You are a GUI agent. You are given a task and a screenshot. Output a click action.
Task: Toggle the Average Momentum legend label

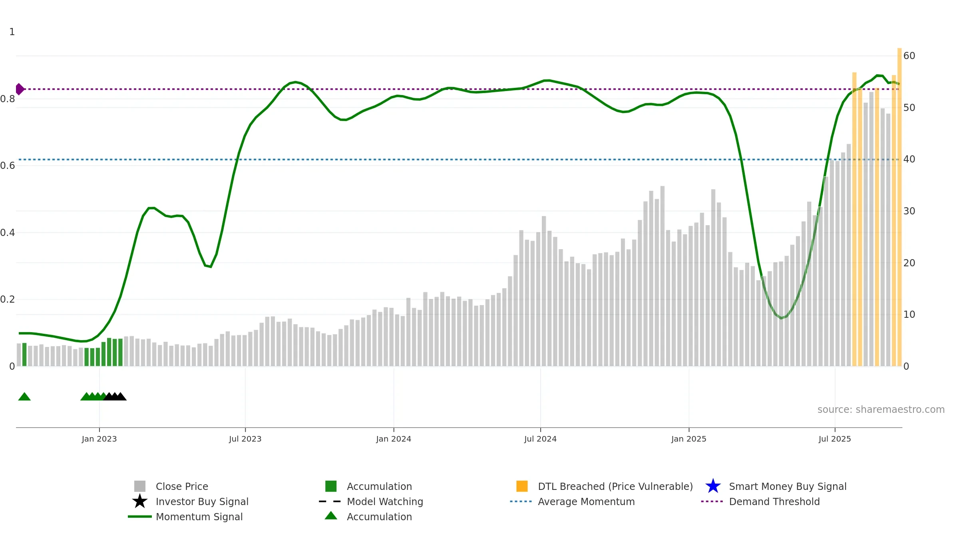coord(586,501)
